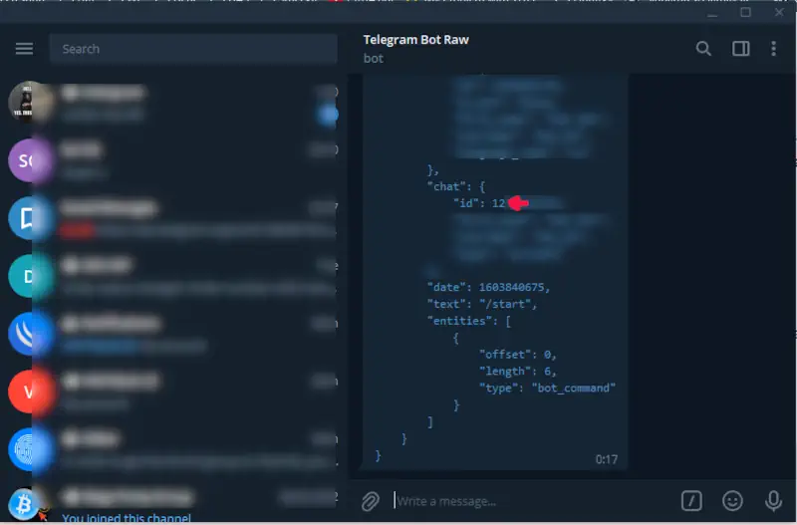The height and width of the screenshot is (525, 797).
Task: Click the Write a message field
Action: coord(531,502)
